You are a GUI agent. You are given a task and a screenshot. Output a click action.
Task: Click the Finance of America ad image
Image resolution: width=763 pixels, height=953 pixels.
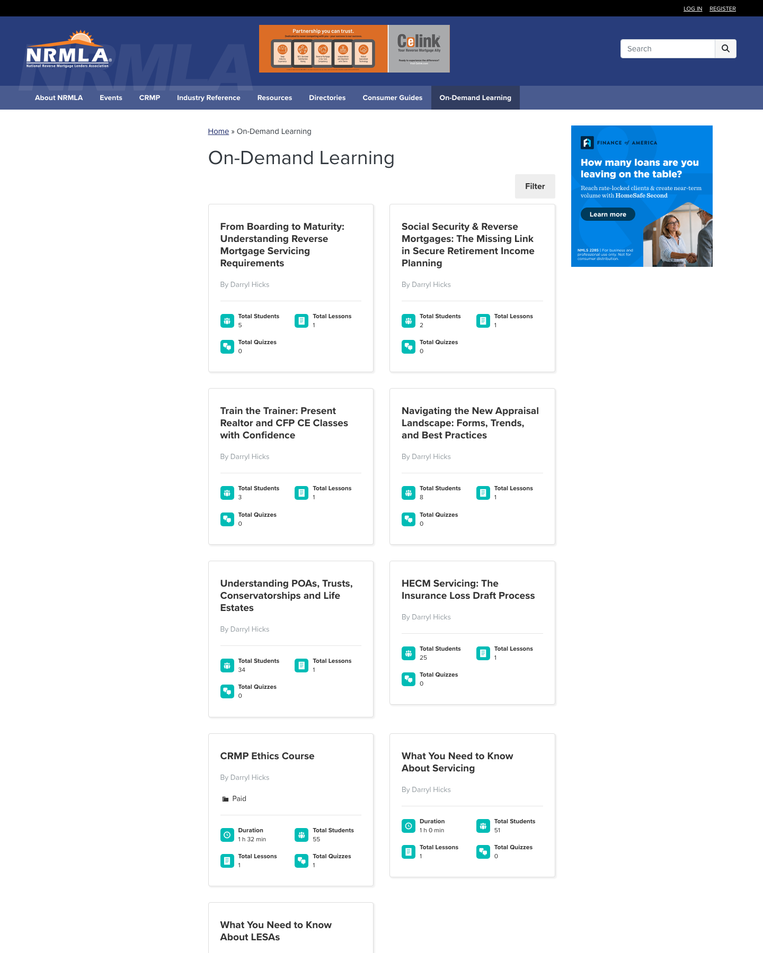coord(642,196)
